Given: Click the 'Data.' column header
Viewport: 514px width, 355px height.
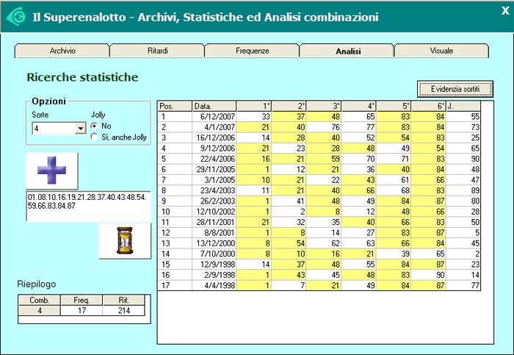Looking at the screenshot, I should [x=214, y=107].
